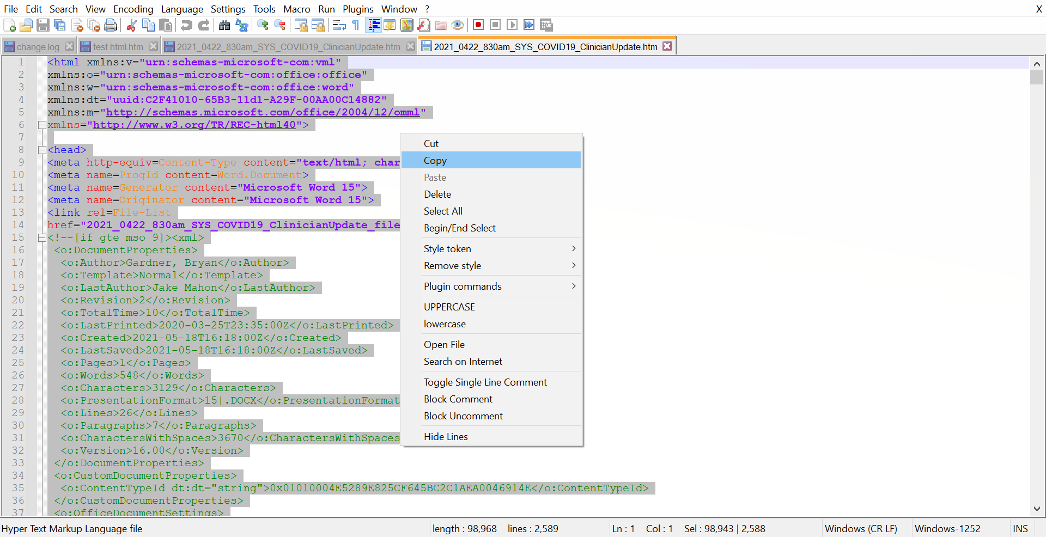Switch to the change.log tab
This screenshot has height=537, width=1046.
point(38,47)
